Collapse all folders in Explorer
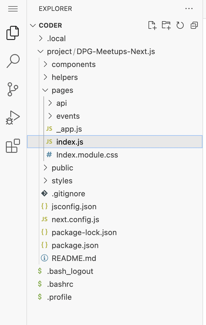 coord(194,25)
